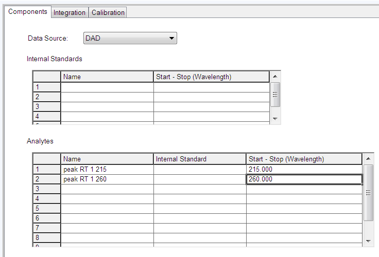Select row 3 header in Analytes table
The width and height of the screenshot is (379, 257).
pos(47,189)
